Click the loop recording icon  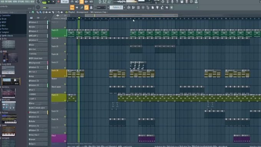coord(91,2)
